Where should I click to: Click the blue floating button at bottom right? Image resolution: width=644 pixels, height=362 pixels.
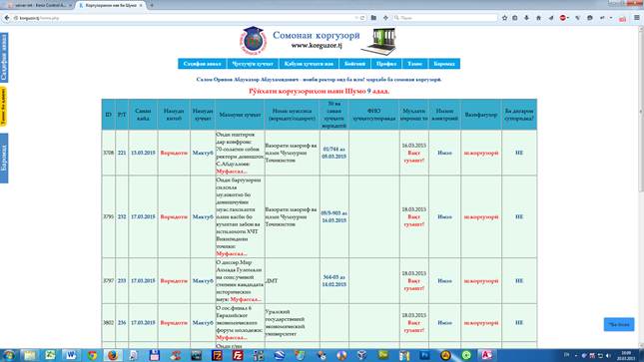pyautogui.click(x=618, y=324)
